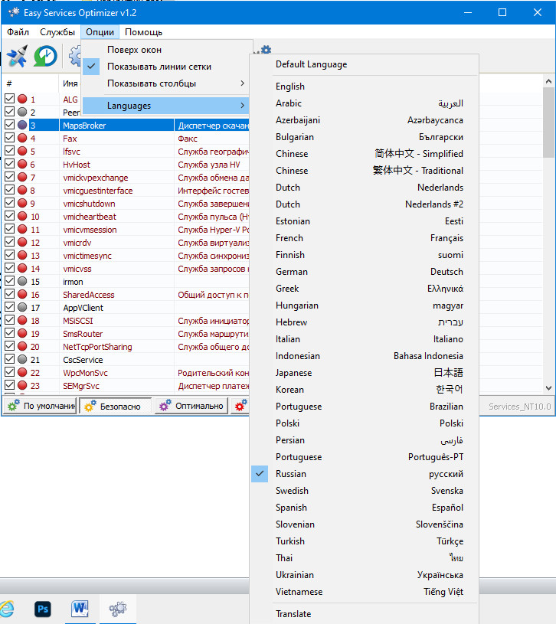The image size is (556, 624).
Task: Uncheck the ALG service checkbox
Action: click(x=9, y=98)
